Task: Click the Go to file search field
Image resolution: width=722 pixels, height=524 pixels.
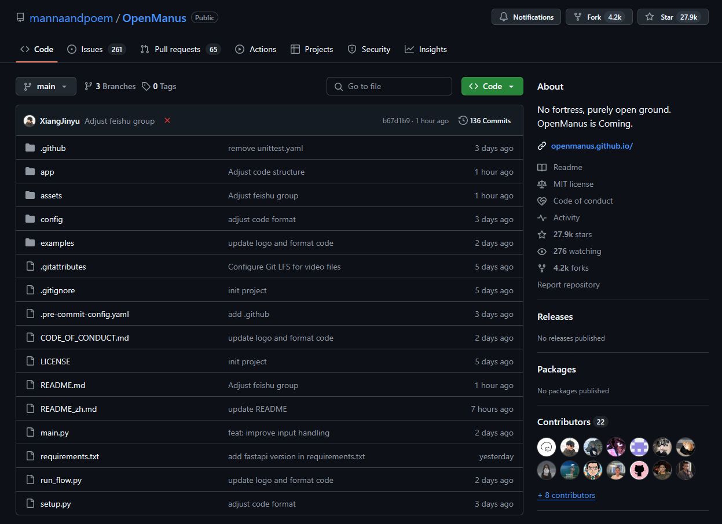Action: tap(389, 86)
